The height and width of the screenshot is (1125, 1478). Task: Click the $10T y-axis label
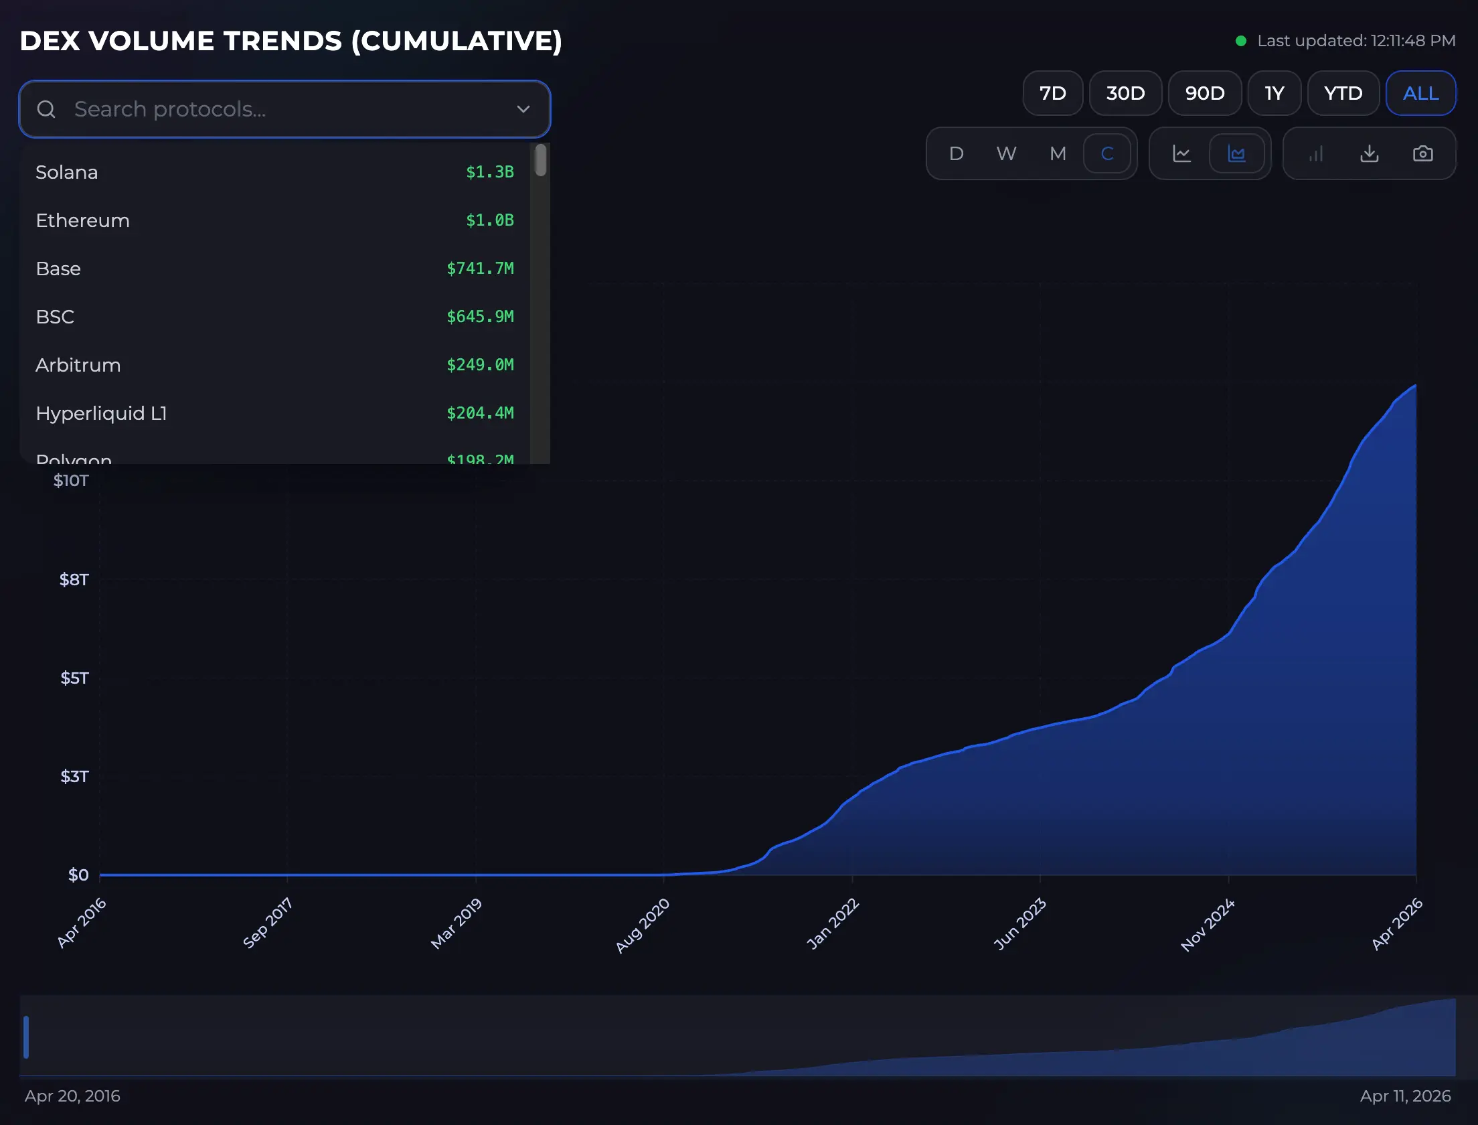pos(71,480)
